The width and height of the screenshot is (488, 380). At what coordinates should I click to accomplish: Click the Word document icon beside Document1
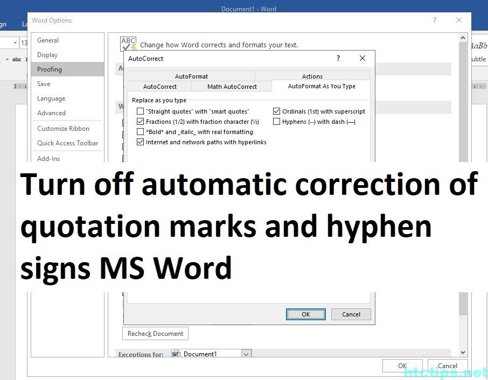pyautogui.click(x=176, y=354)
